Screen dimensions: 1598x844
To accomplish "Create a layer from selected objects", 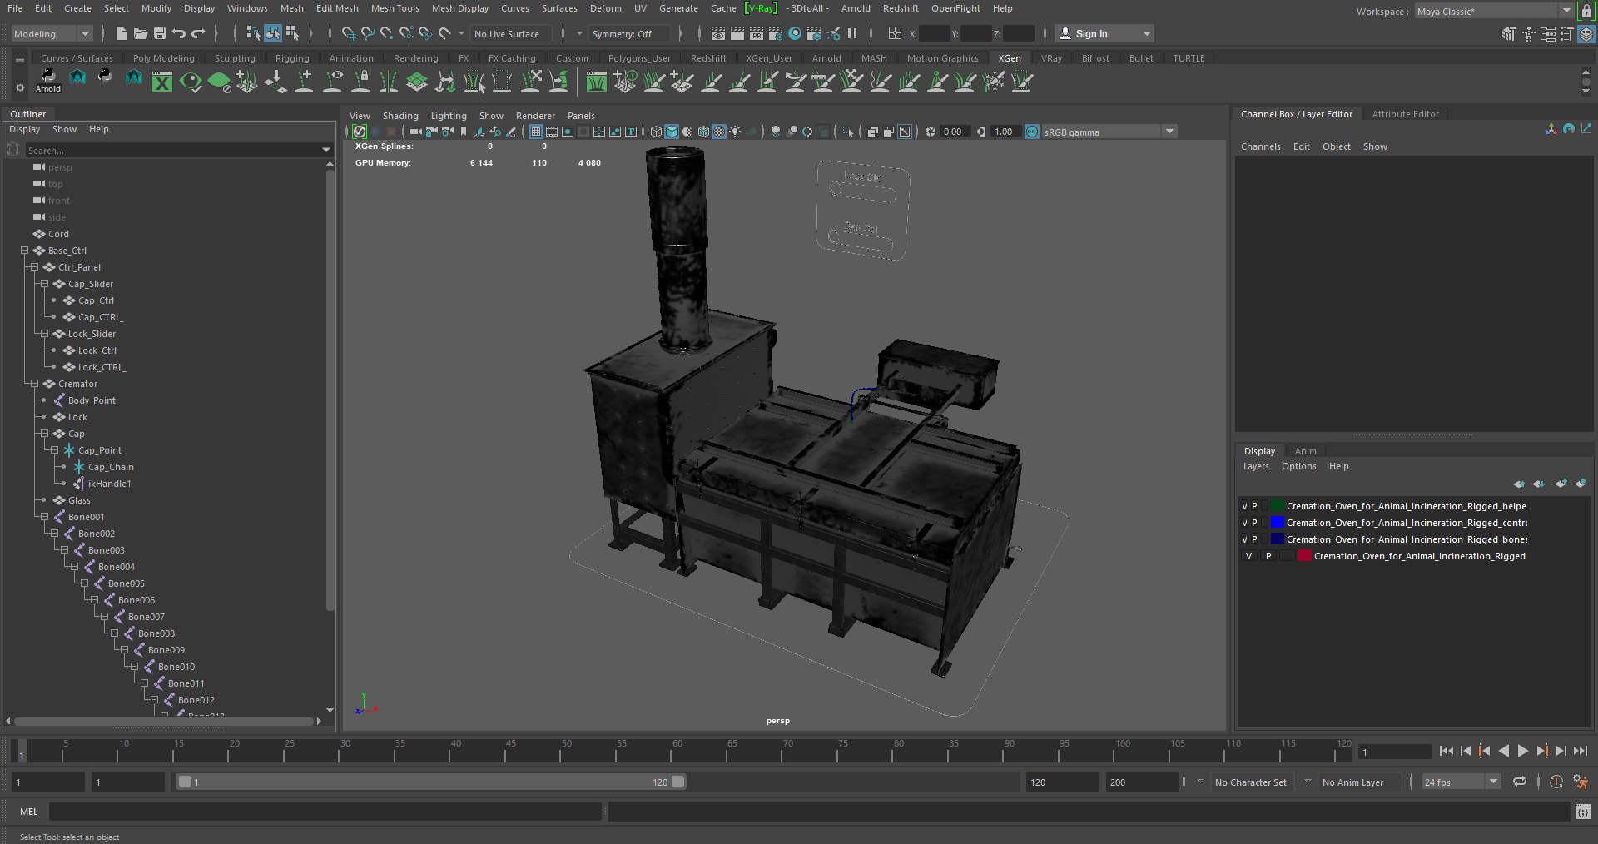I will tap(1581, 484).
